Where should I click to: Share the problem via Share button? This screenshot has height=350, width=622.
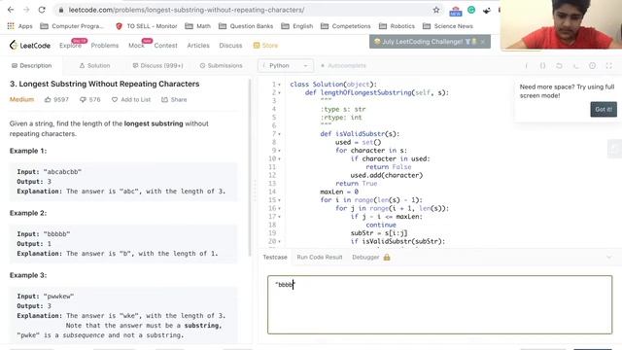[x=174, y=99]
